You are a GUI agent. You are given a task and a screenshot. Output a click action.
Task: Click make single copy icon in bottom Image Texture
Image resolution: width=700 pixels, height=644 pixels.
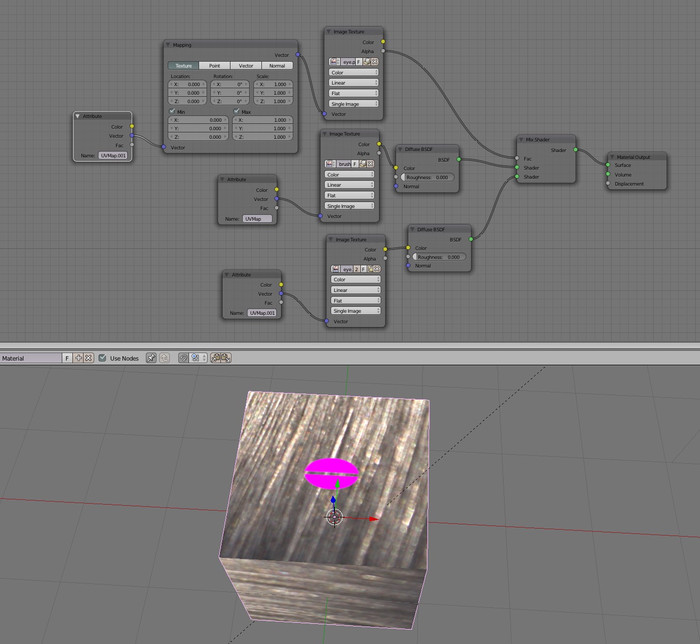pos(357,269)
